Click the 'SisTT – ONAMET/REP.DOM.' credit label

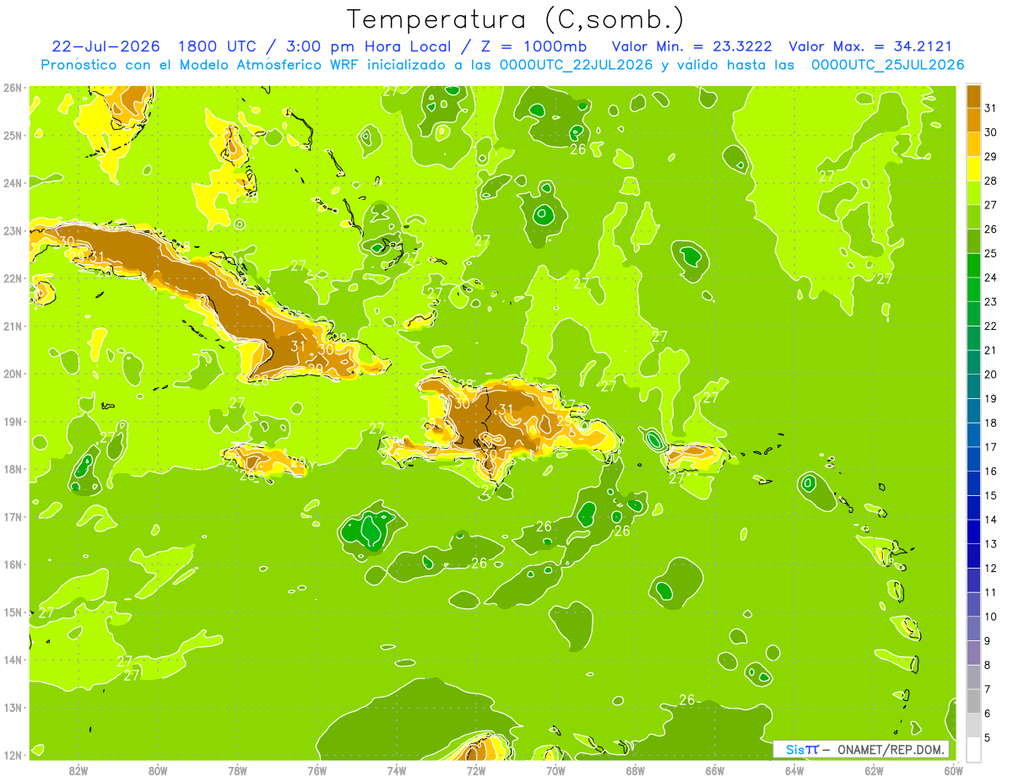(861, 749)
